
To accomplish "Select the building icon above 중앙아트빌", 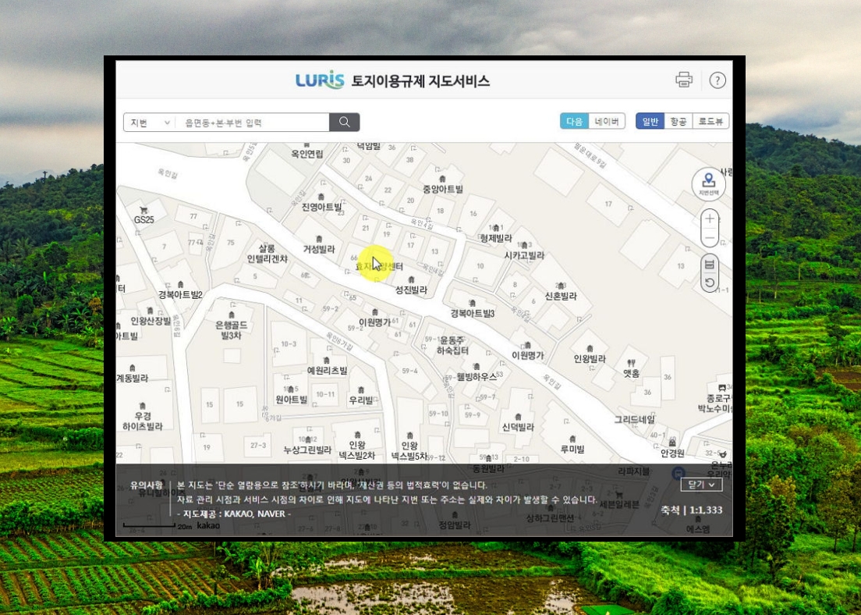I will coord(442,180).
